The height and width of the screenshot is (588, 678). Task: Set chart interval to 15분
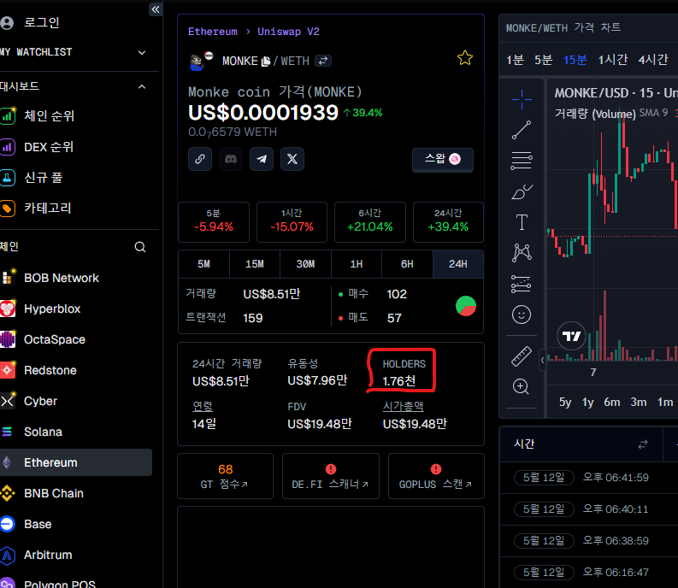click(575, 60)
